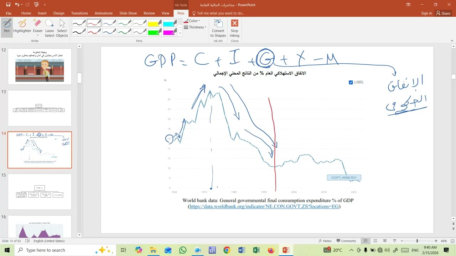Select slide 13 thumbnail
This screenshot has width=456, height=256.
pyautogui.click(x=40, y=108)
